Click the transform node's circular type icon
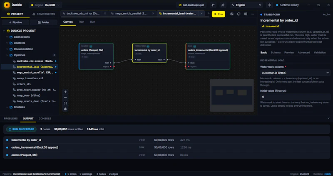Viewport: 333px width, 176px height. pyautogui.click(x=148, y=46)
